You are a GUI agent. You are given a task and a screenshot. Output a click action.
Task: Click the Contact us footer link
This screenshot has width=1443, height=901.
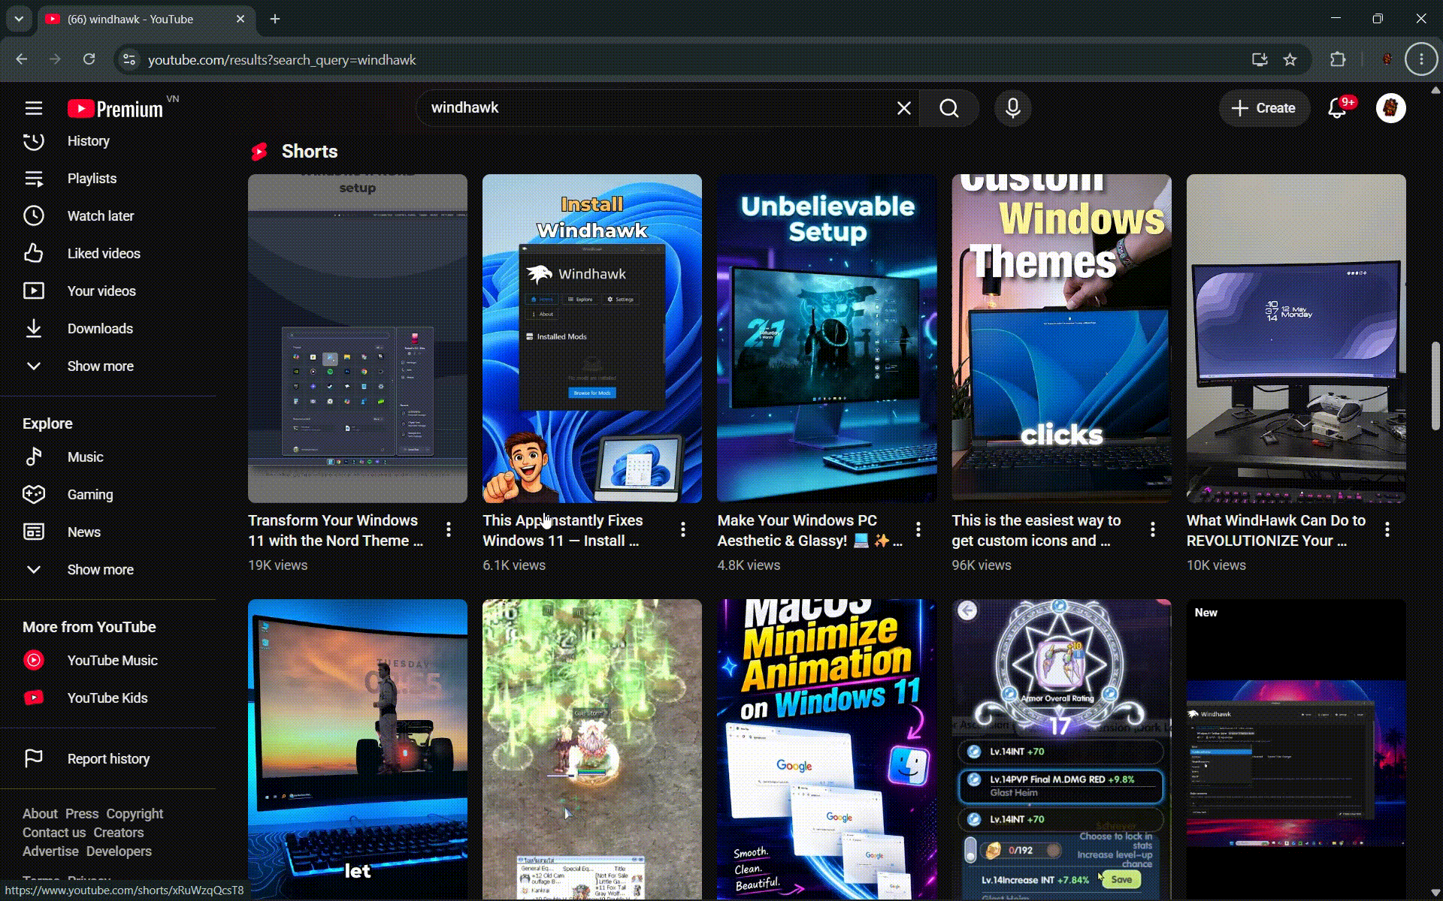[54, 833]
